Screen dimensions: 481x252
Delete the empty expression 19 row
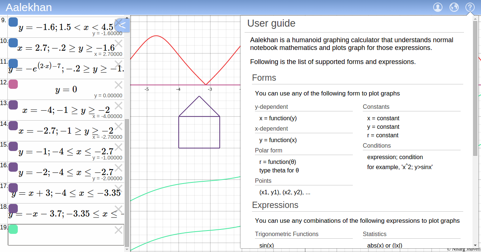(x=118, y=230)
